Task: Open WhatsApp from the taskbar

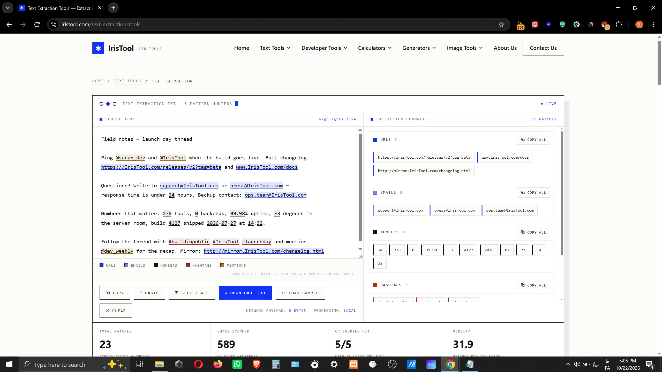Action: 237,365
